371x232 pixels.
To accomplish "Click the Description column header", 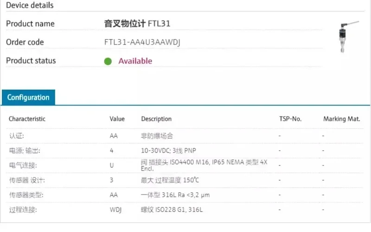I will (156, 119).
